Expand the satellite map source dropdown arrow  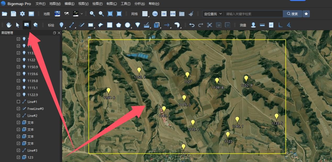pos(82,14)
